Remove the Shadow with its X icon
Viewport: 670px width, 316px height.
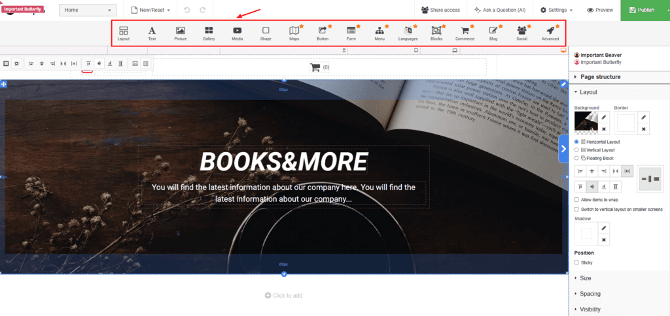(604, 240)
